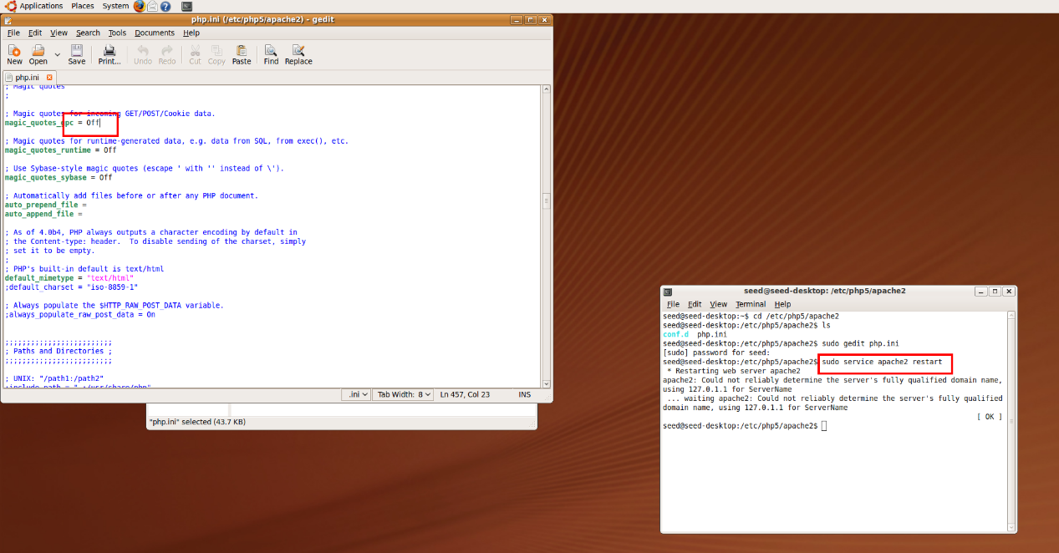Viewport: 1059px width, 553px height.
Task: Close the php.ini tab
Action: coord(49,77)
